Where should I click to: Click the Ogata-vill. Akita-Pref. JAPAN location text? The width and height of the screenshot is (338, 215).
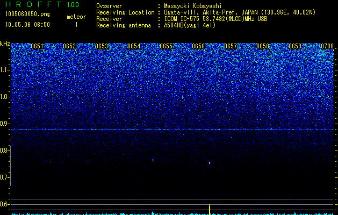(240, 12)
